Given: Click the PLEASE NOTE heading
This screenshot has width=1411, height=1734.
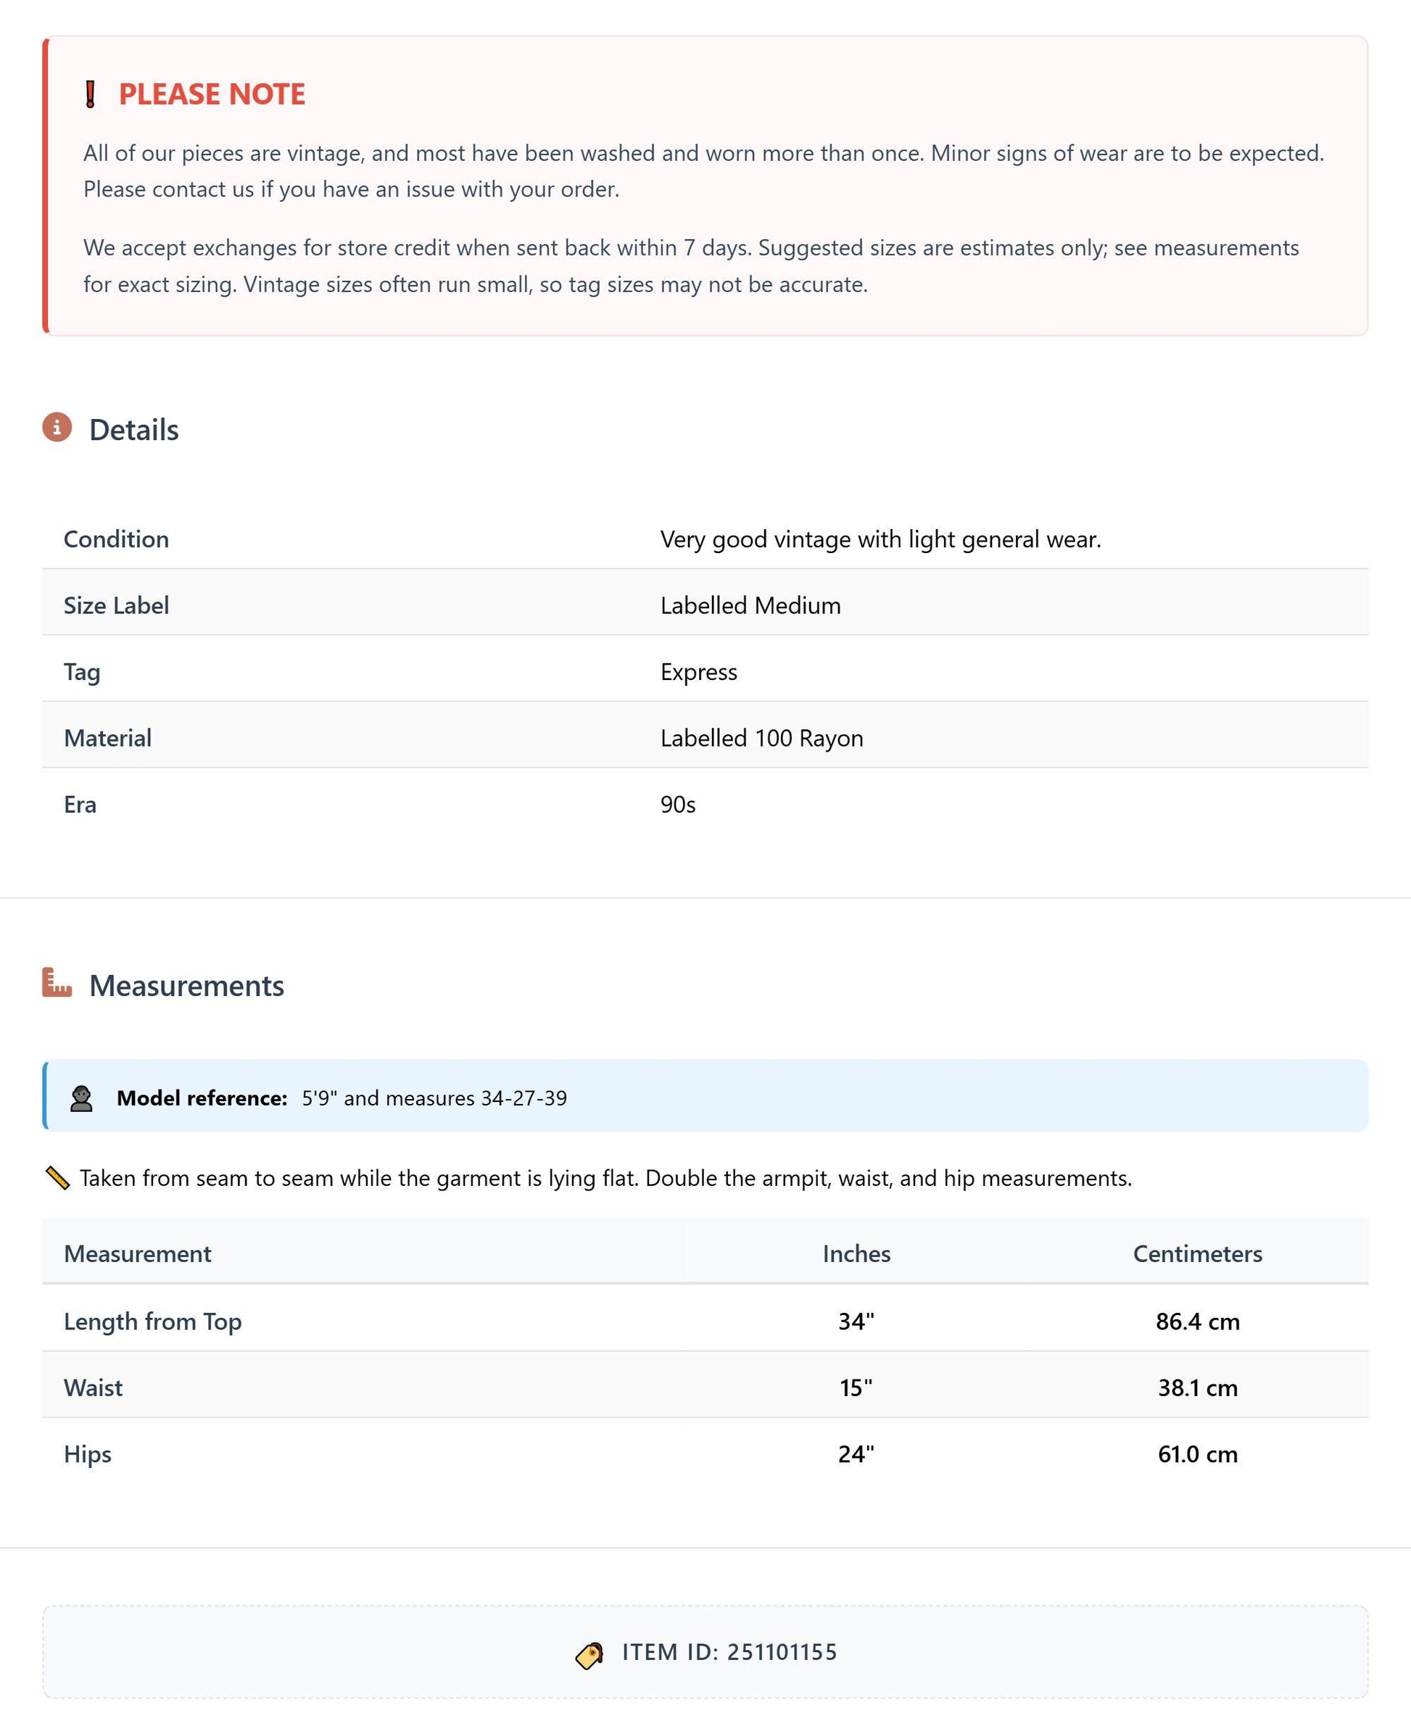Looking at the screenshot, I should [x=212, y=94].
